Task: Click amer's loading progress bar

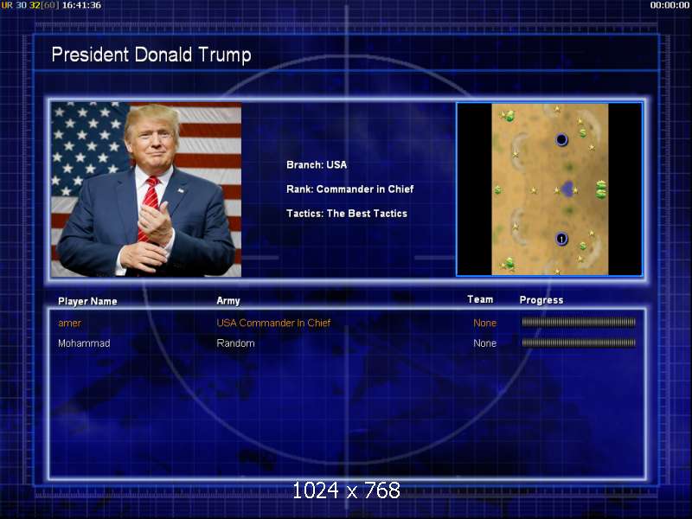Action: (579, 323)
